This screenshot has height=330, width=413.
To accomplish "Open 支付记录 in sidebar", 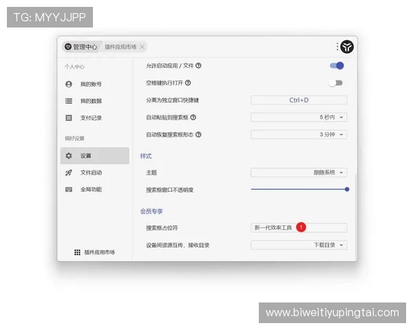I will coord(94,118).
